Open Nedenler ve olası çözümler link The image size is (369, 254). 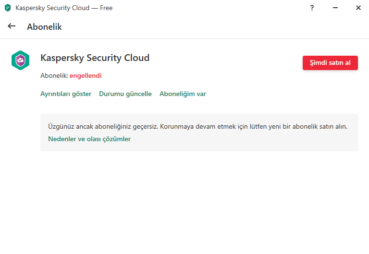89,139
